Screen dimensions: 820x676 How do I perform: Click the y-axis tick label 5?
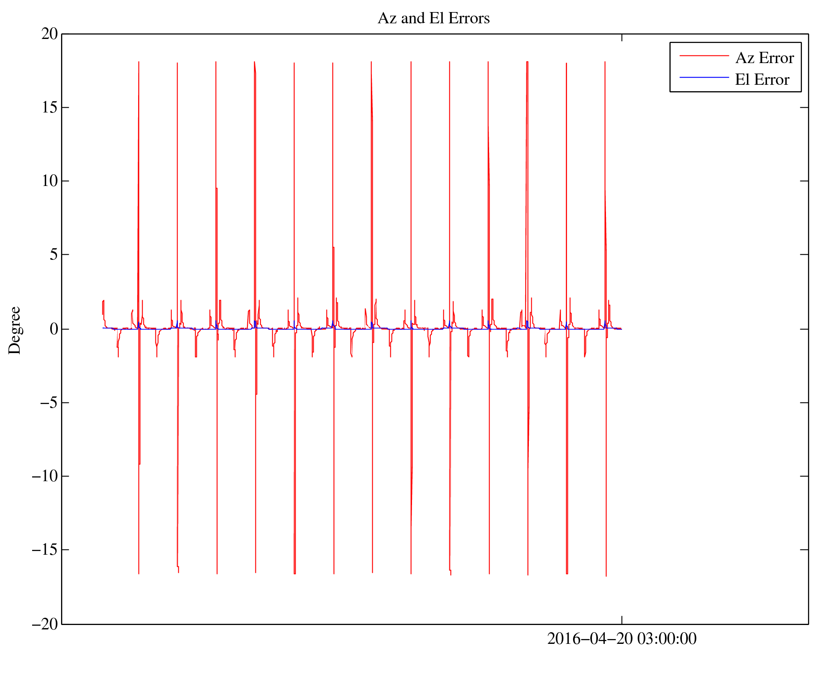point(54,255)
